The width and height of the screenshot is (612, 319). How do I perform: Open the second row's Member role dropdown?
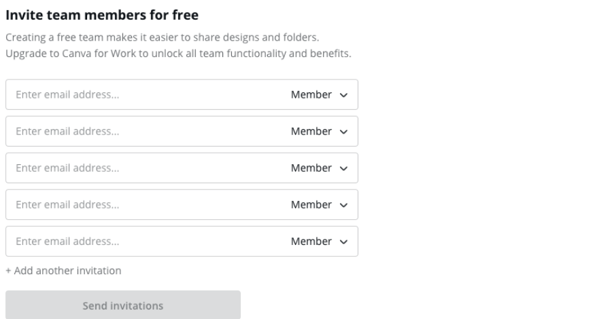[318, 132]
